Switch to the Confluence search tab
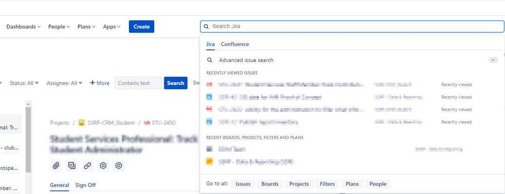 click(x=235, y=44)
